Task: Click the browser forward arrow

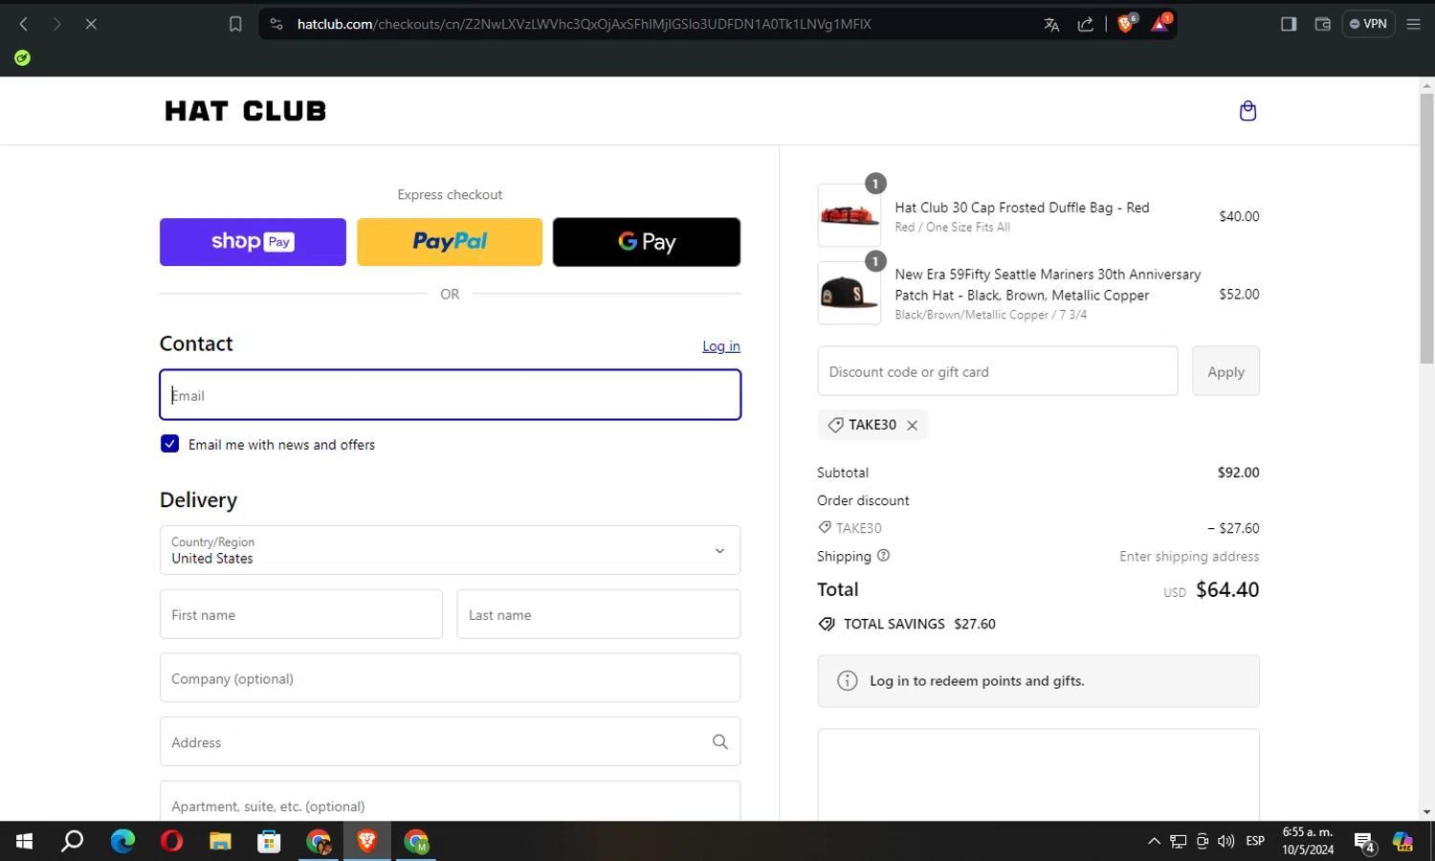Action: (57, 24)
